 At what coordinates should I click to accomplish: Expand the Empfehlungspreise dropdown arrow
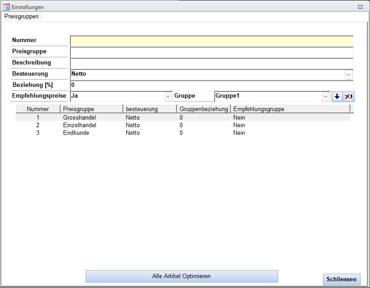point(168,96)
